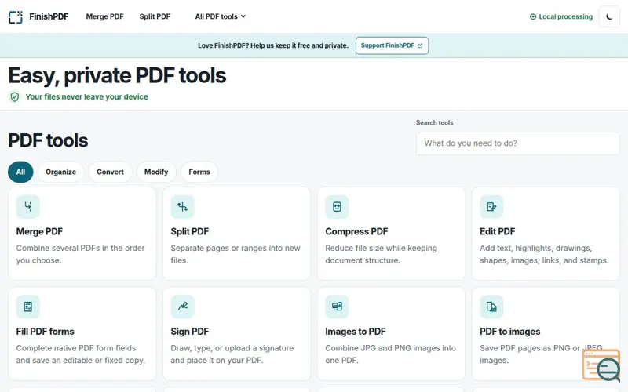
Task: Select the All filter tab
Action: (x=20, y=172)
